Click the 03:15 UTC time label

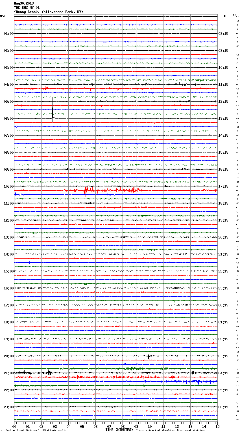[223, 356]
